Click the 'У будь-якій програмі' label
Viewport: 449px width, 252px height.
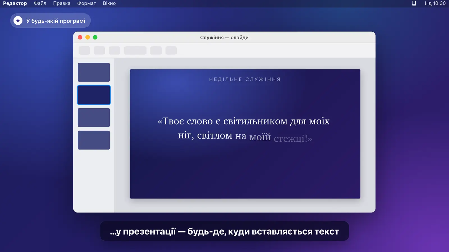(56, 21)
